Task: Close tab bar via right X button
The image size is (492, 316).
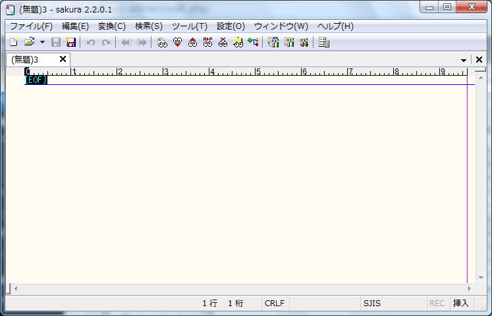Action: point(479,59)
